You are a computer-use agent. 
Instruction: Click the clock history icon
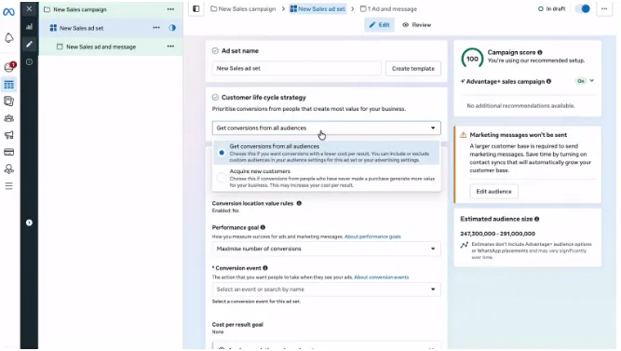29,61
